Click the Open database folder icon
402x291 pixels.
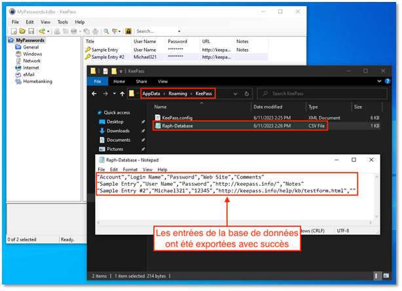click(22, 31)
